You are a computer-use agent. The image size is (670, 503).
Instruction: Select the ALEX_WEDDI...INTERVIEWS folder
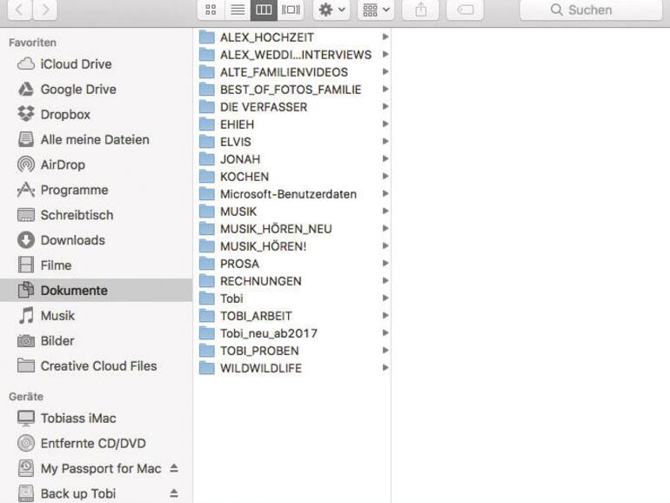[x=292, y=55]
